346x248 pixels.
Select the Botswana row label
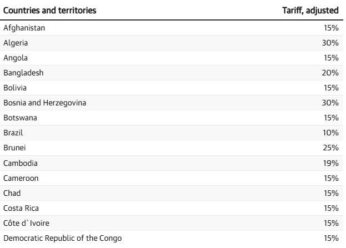[x=19, y=118]
